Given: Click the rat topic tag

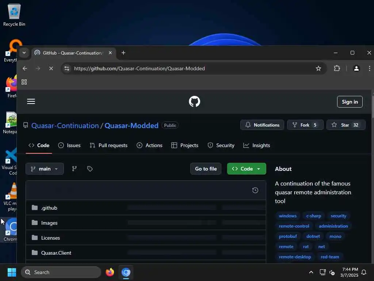Looking at the screenshot, I should [306, 247].
